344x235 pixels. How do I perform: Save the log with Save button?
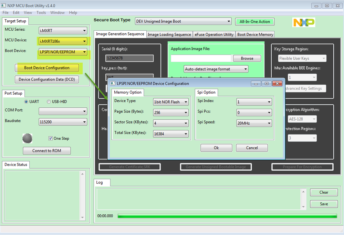pos(324,204)
